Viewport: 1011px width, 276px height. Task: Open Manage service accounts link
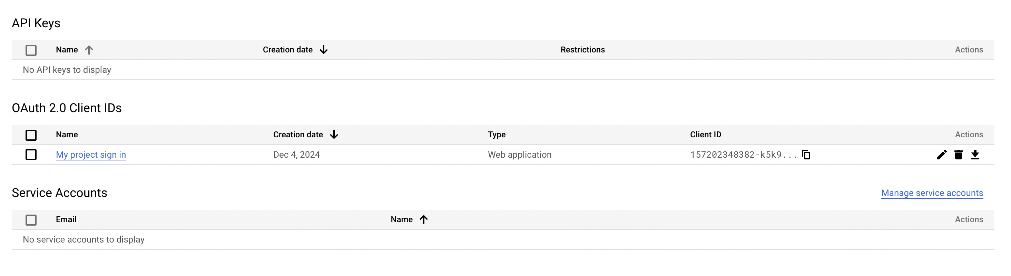pos(932,193)
